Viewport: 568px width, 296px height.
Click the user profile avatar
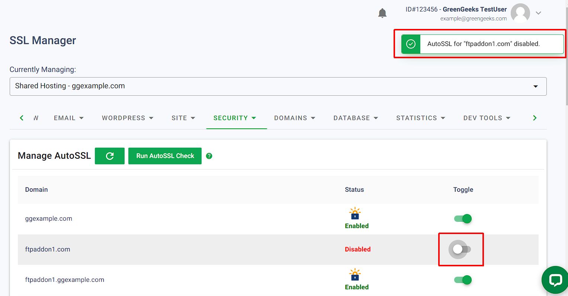520,13
